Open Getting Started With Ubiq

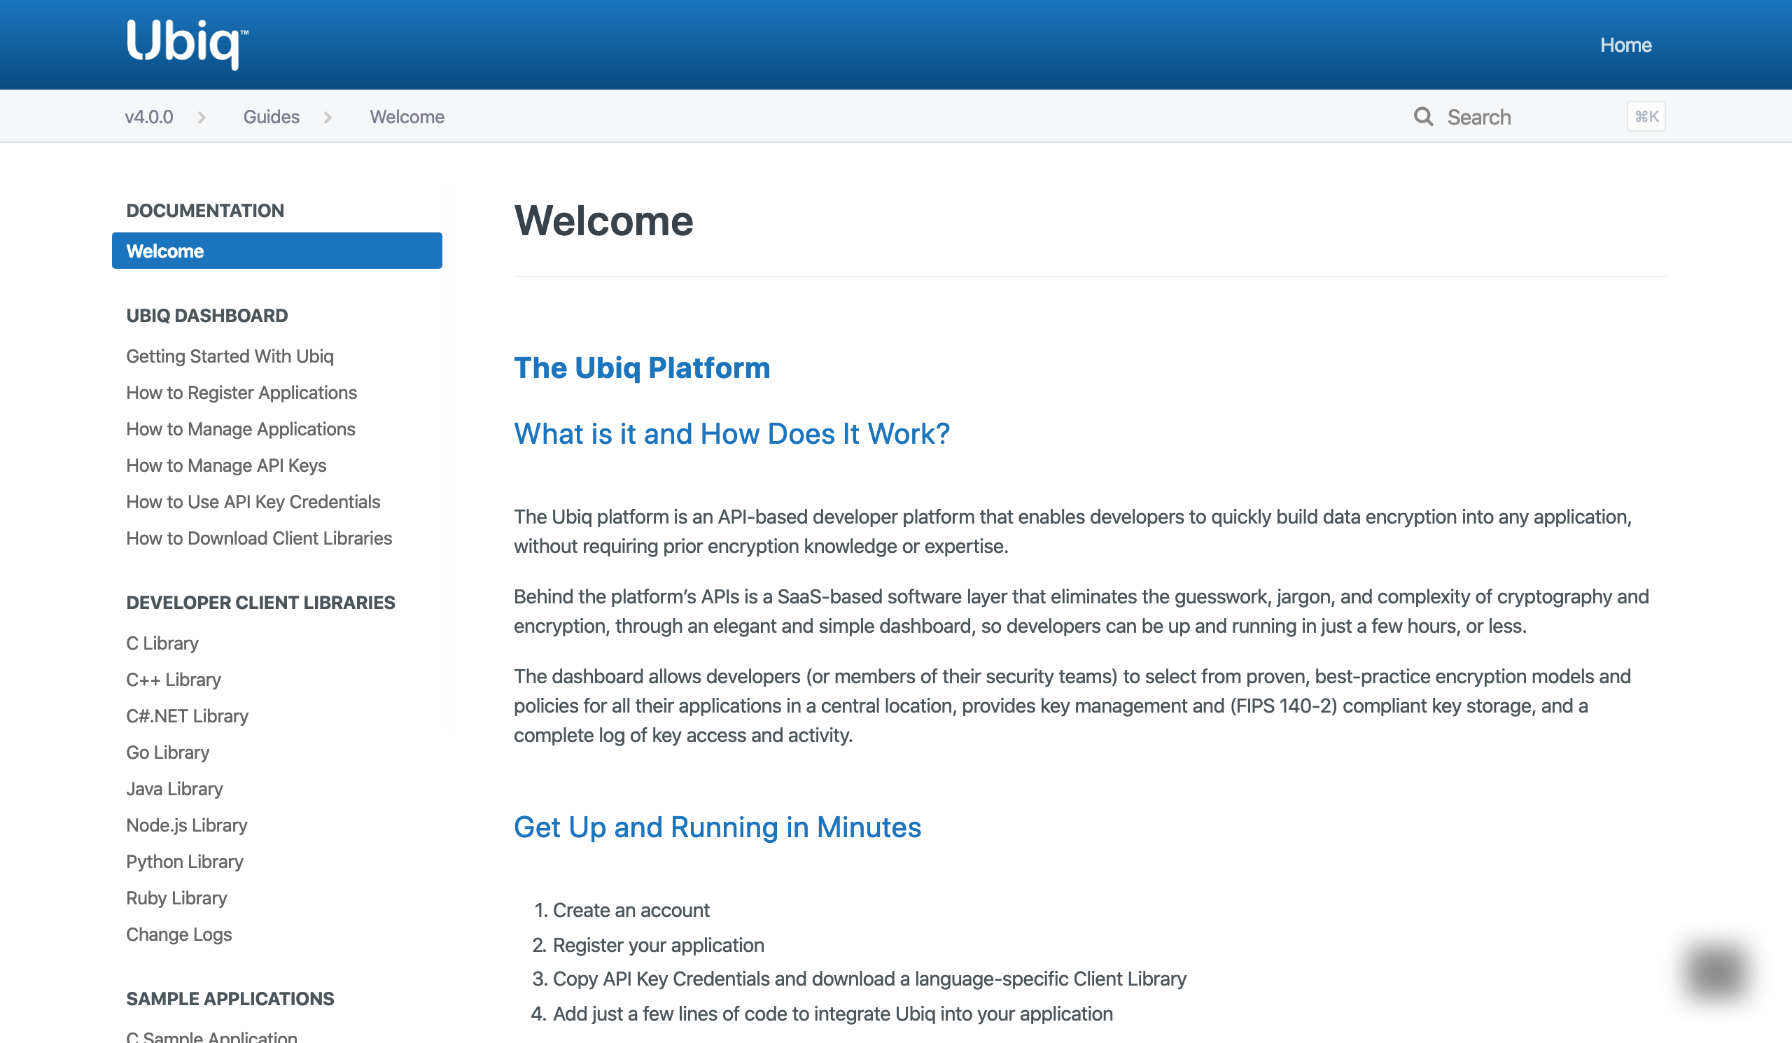[x=230, y=356]
